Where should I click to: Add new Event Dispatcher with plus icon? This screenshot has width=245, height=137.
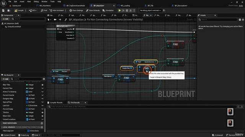pos(42,123)
